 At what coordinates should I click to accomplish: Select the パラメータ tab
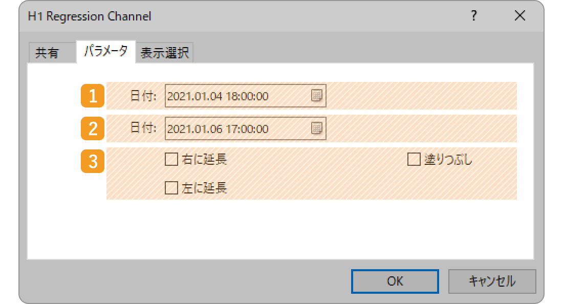(x=106, y=52)
